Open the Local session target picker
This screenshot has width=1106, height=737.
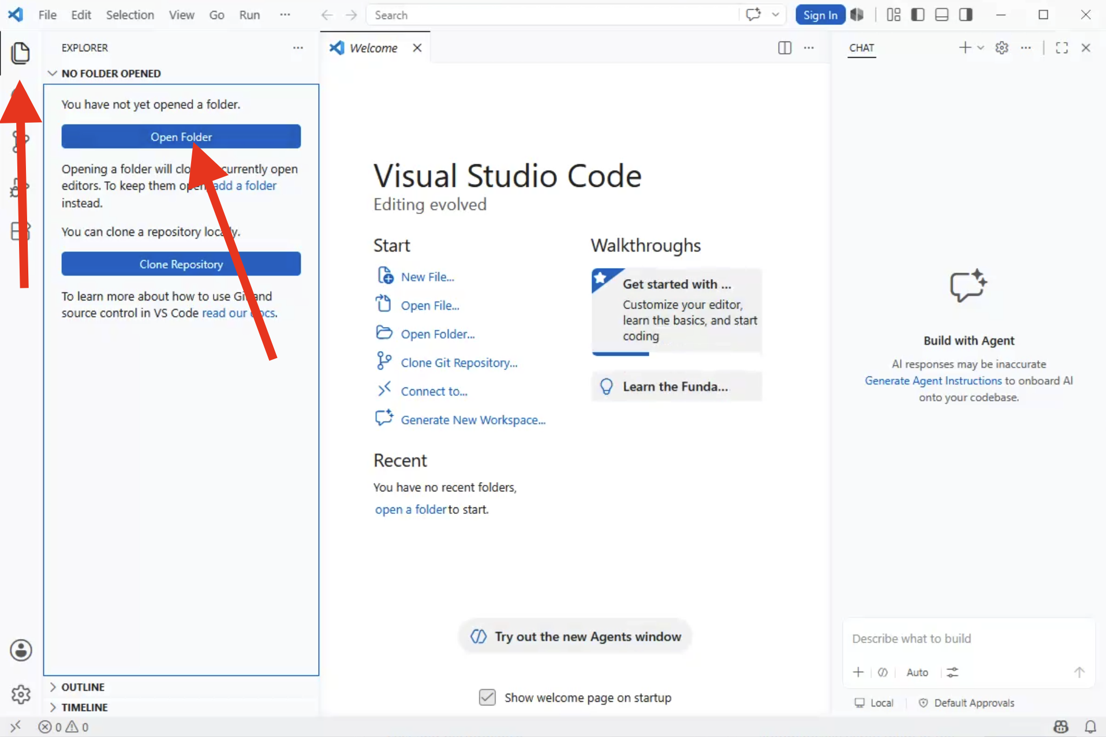click(874, 703)
